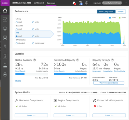
Task: Click the IOPS area chart
Action: tap(93, 32)
